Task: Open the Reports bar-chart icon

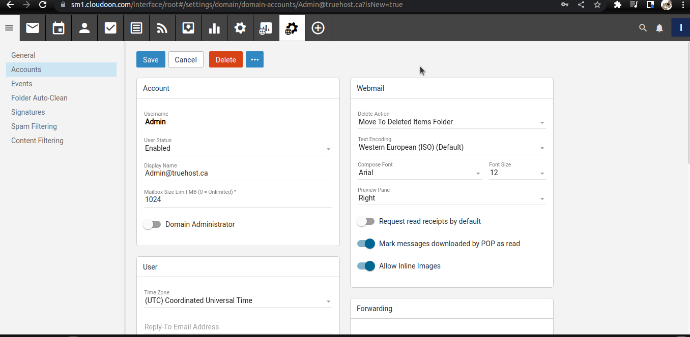Action: coord(214,28)
